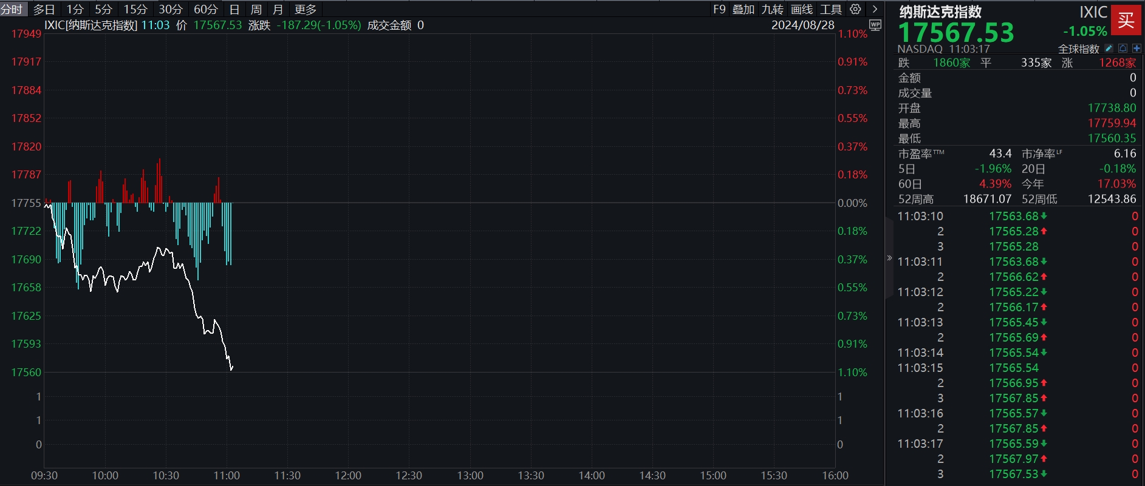Switch to 月 monthly chart

tap(278, 9)
